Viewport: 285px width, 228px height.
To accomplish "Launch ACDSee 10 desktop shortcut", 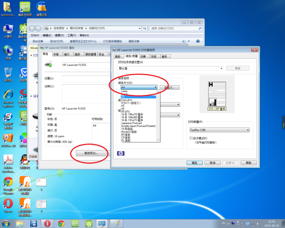I will point(8,138).
